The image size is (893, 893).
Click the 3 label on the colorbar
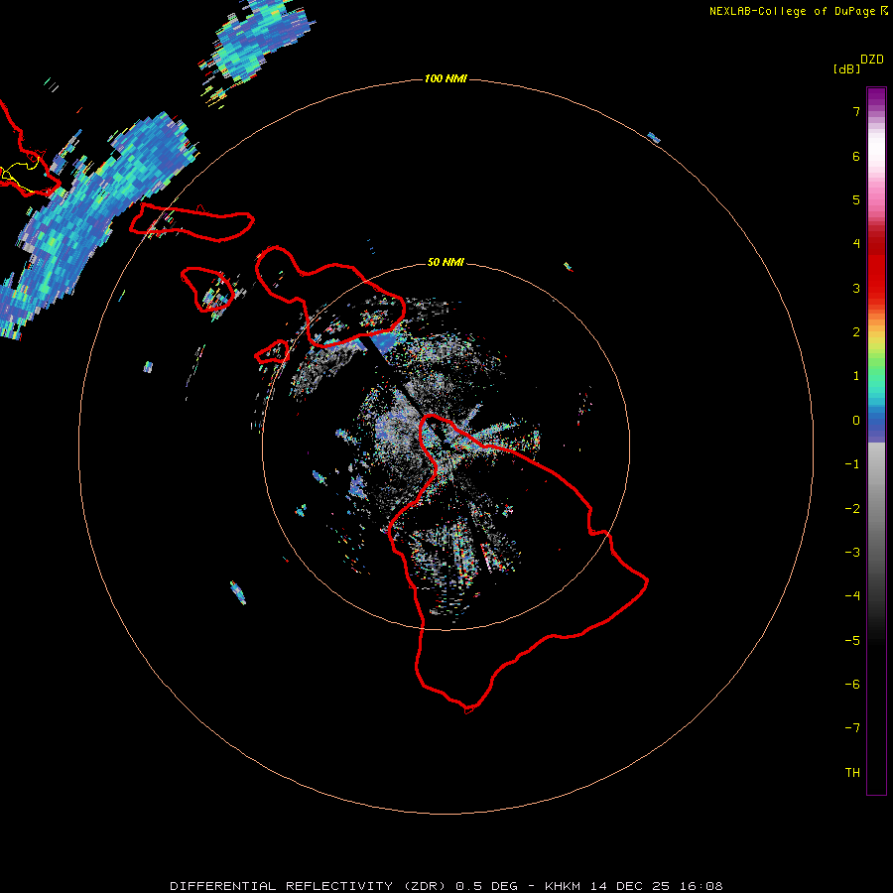pos(856,288)
